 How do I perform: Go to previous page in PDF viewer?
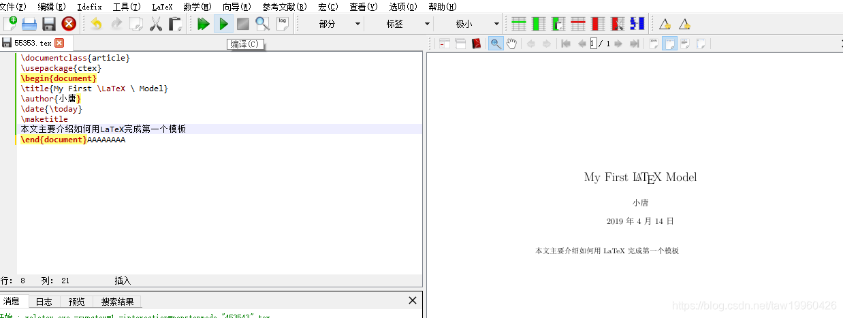click(x=582, y=44)
